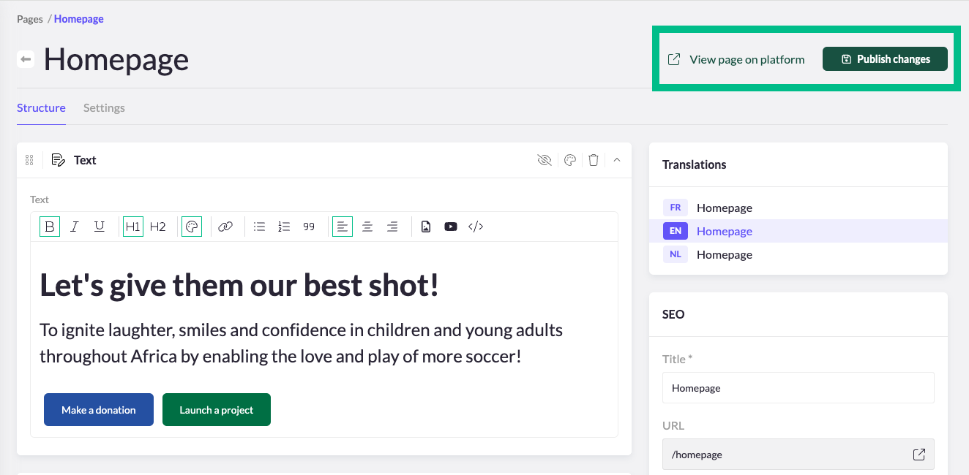Open View page on platform link
This screenshot has height=475, width=969.
[737, 59]
